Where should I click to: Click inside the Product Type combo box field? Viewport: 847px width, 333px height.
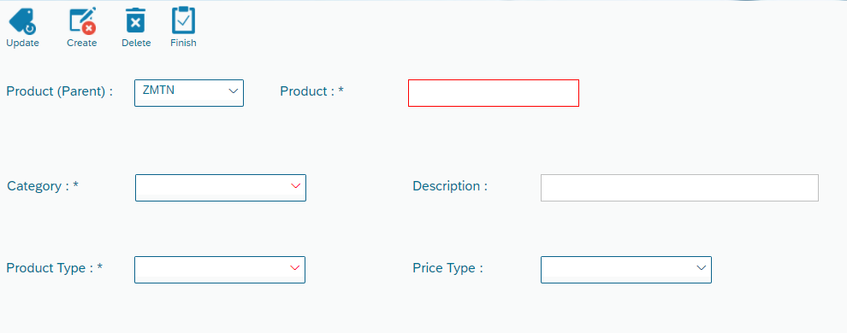(x=220, y=270)
